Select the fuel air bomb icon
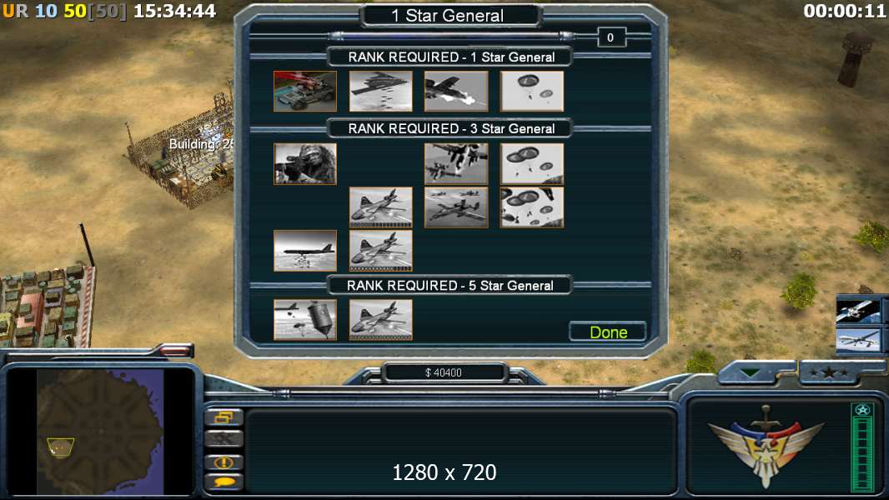The image size is (889, 500). (x=305, y=320)
